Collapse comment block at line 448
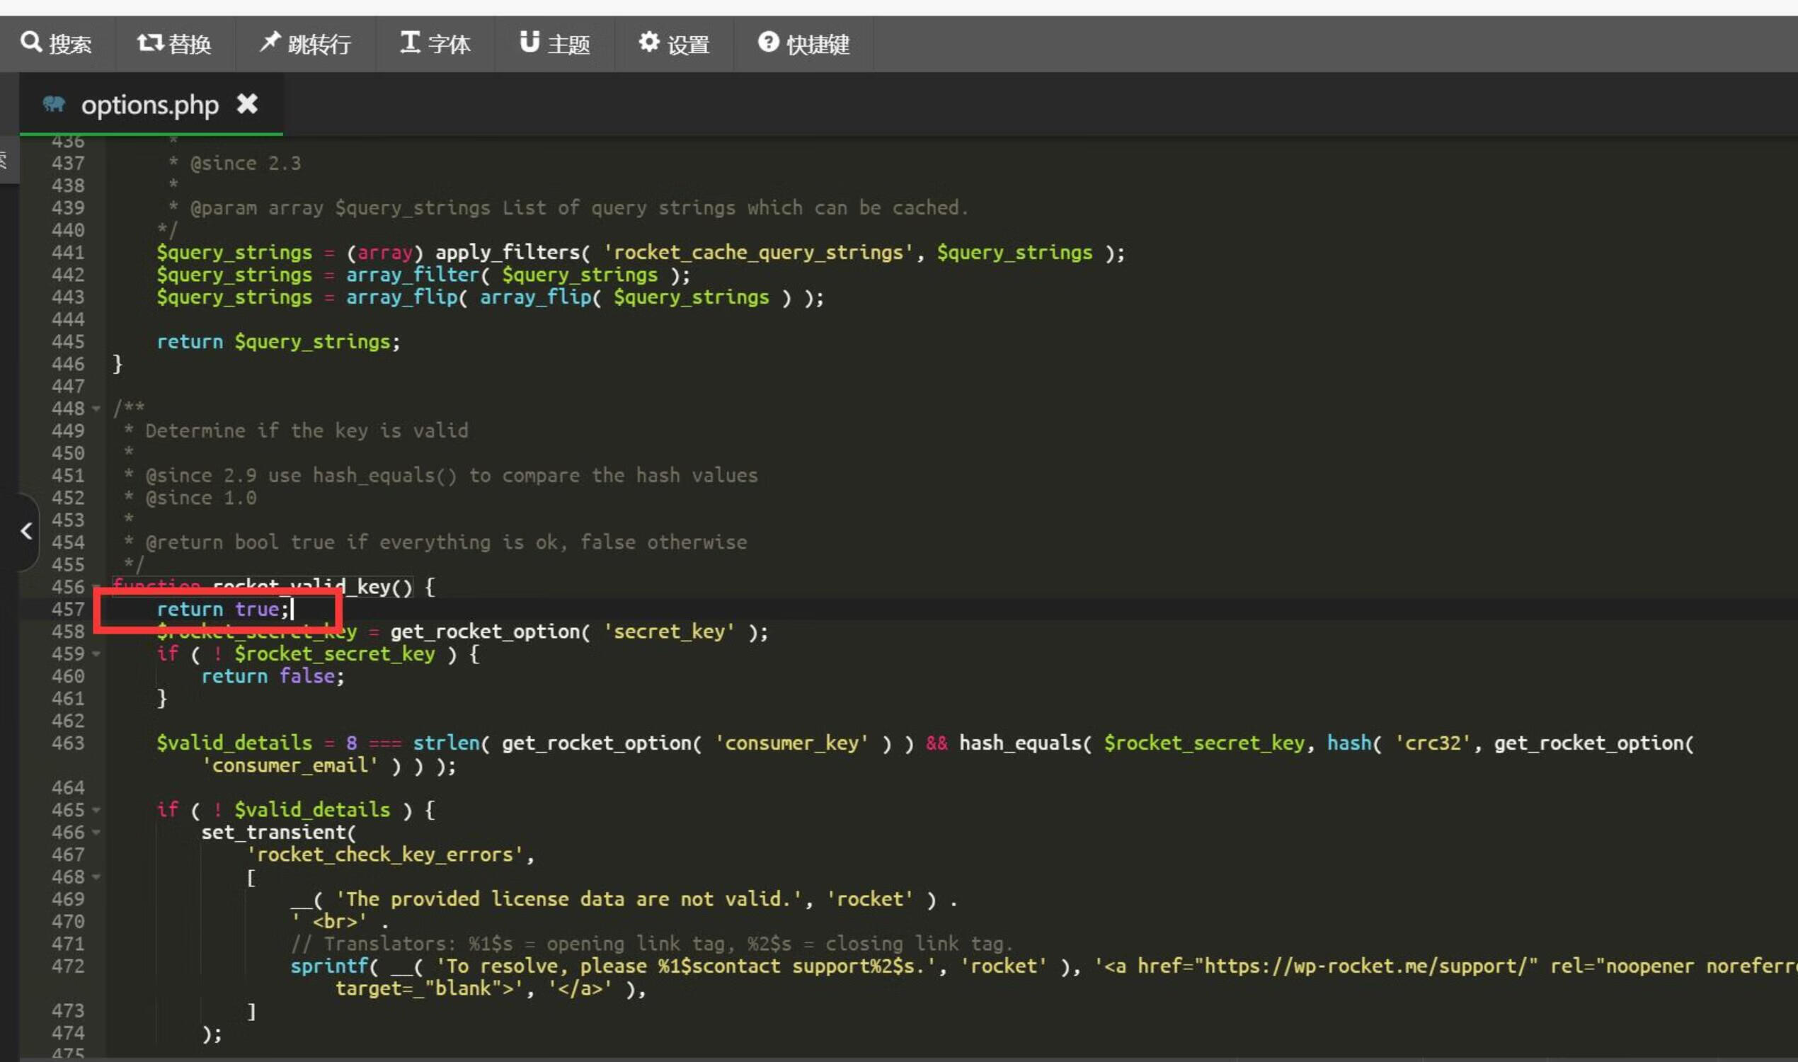This screenshot has height=1062, width=1798. pos(96,409)
